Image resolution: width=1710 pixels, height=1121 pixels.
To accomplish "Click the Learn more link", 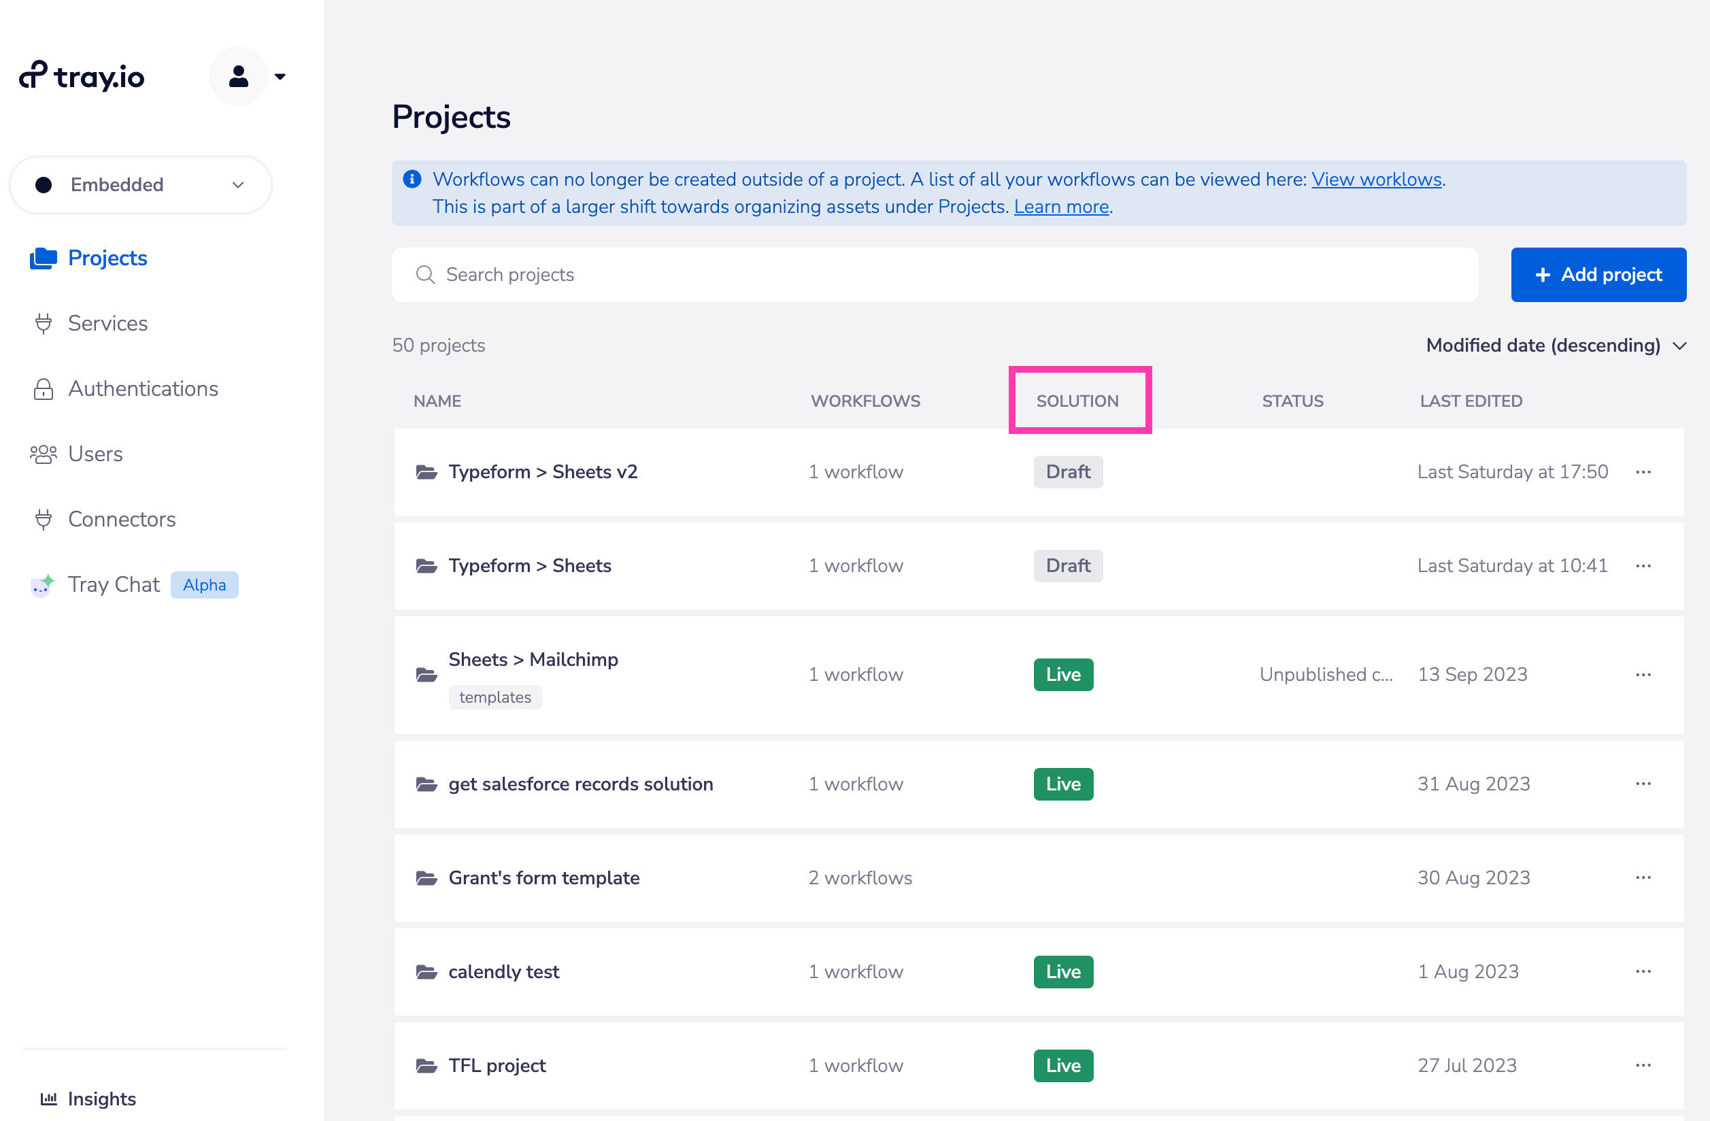I will coord(1062,205).
